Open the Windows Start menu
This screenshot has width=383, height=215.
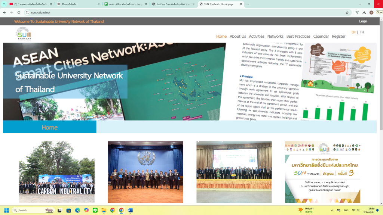(6, 210)
